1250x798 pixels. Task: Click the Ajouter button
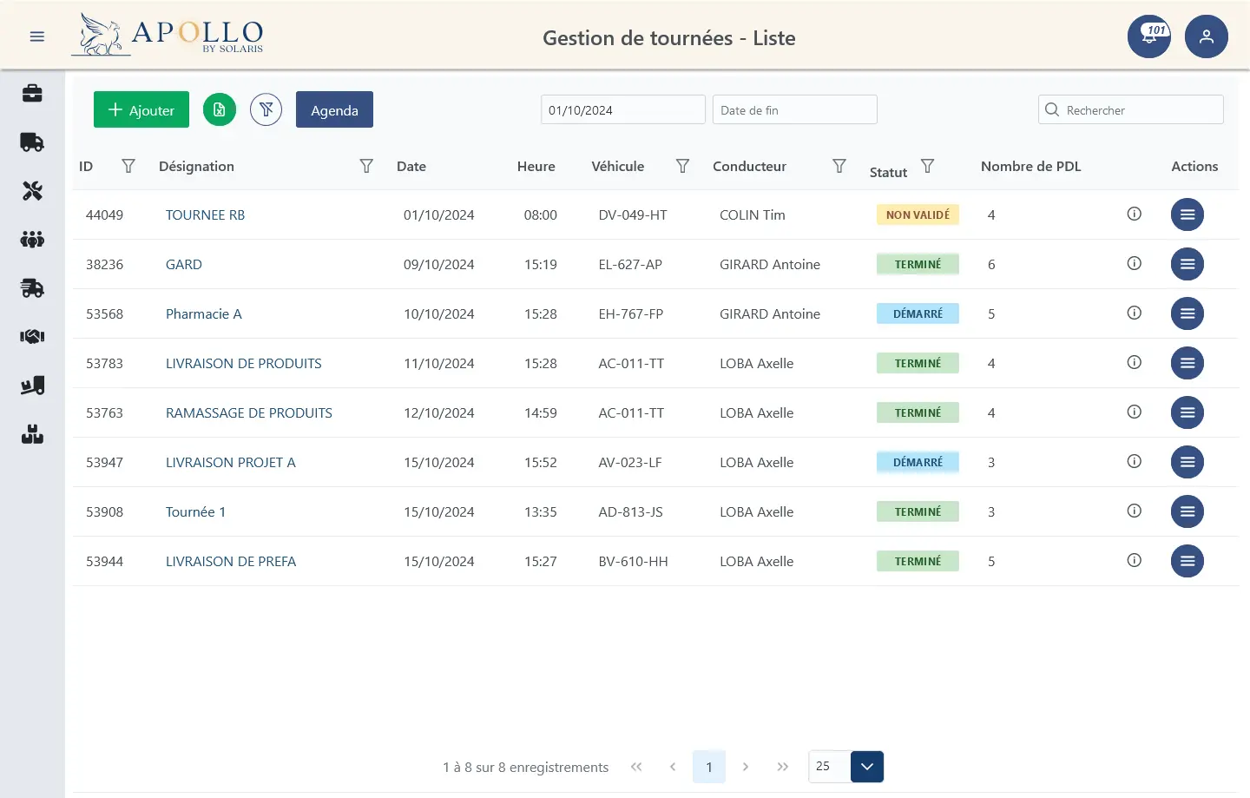pyautogui.click(x=141, y=109)
